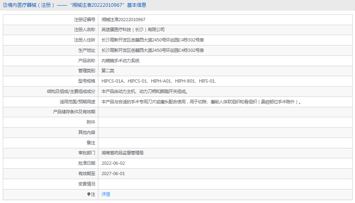355x203 pixels.
Task: Select the 生产地址 label
Action: [x=87, y=50]
